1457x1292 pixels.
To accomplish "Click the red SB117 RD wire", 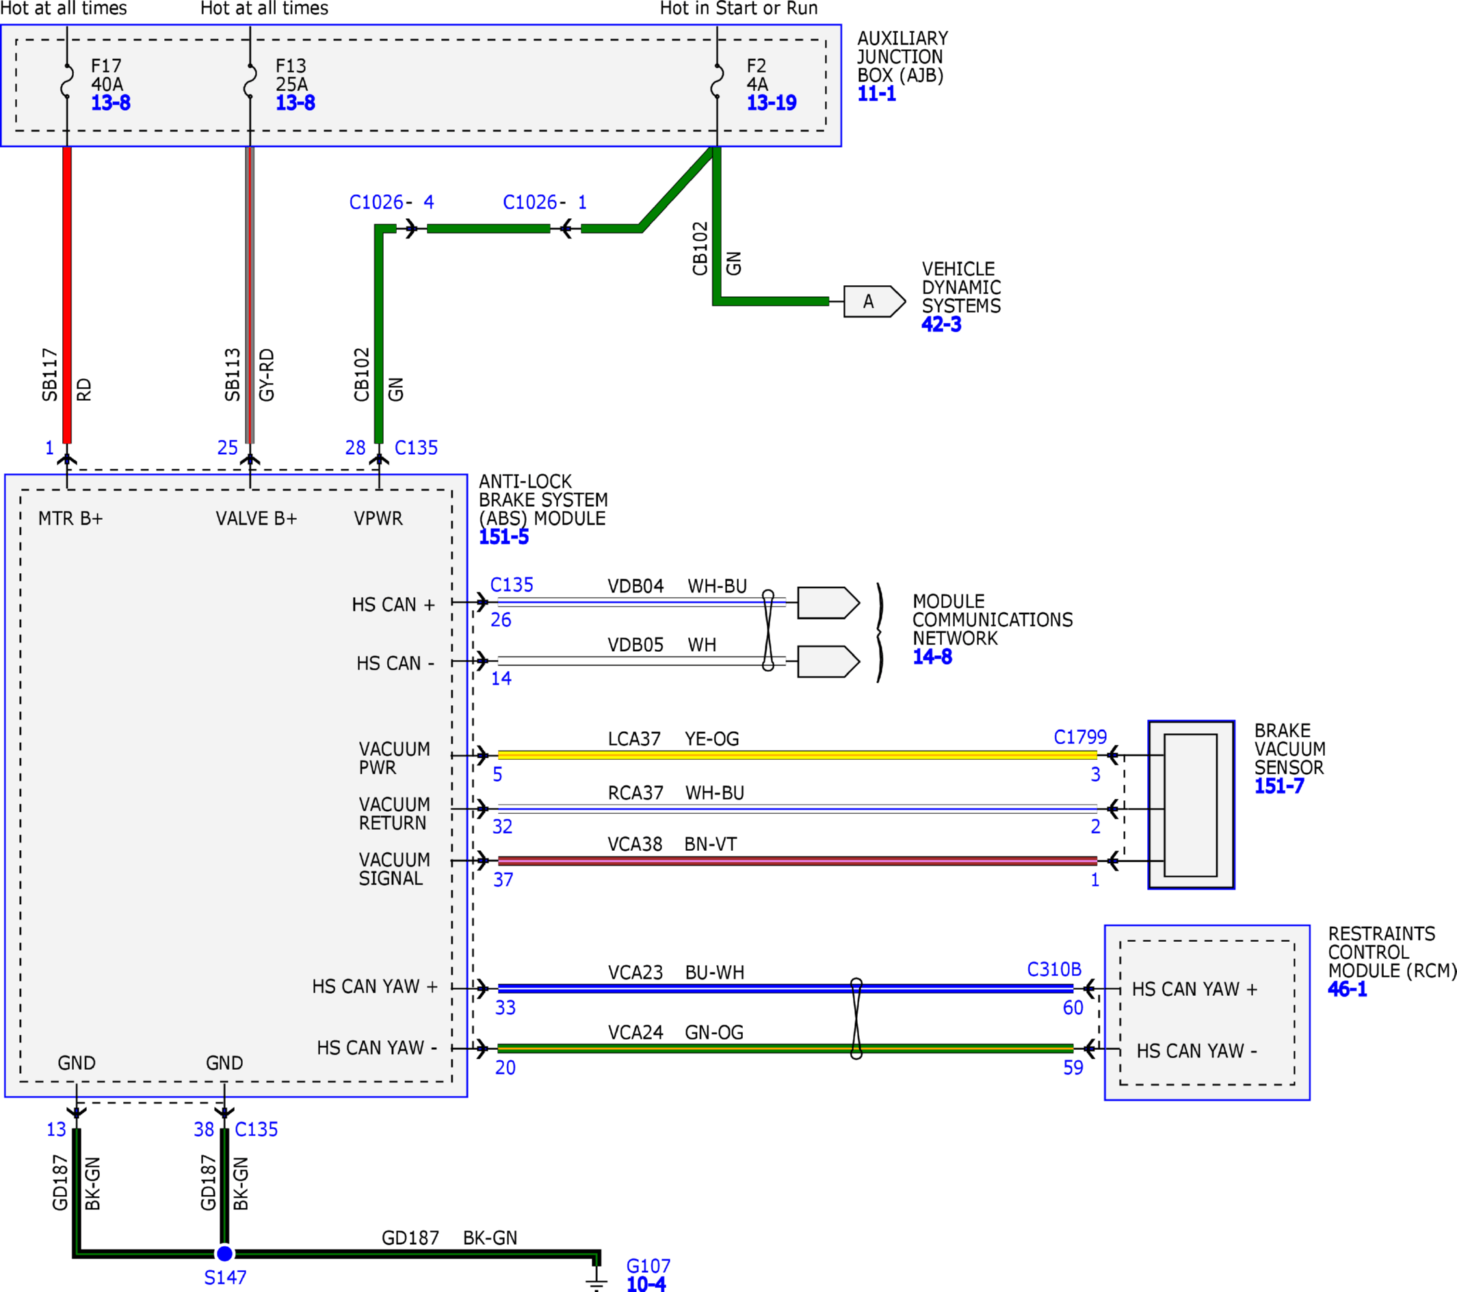I will tap(67, 295).
